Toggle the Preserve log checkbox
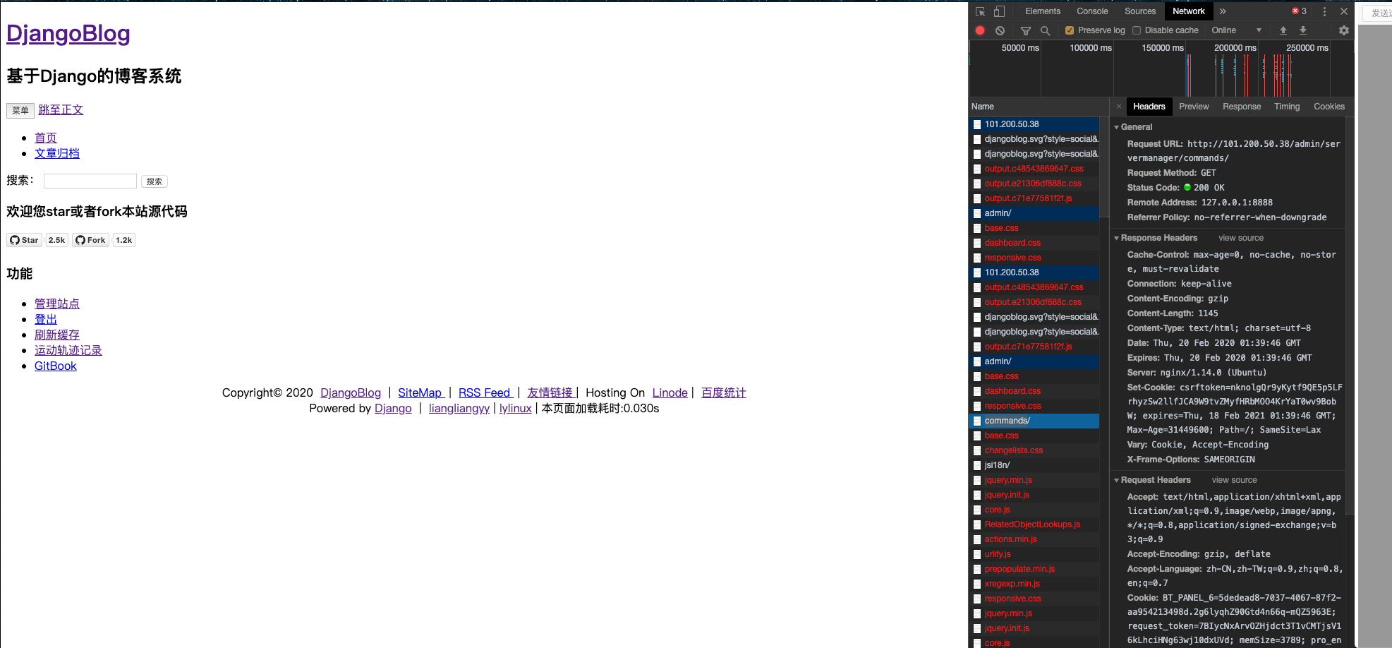 [x=1070, y=30]
